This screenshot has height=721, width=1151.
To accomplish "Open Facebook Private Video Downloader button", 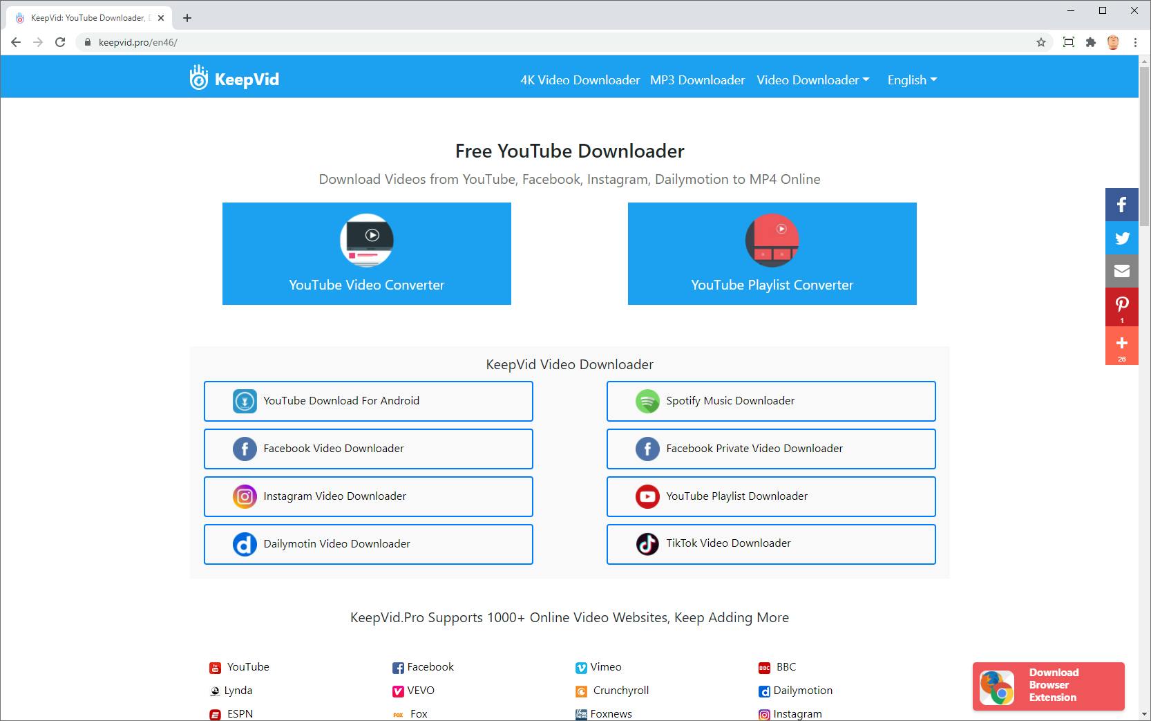I will (x=771, y=449).
